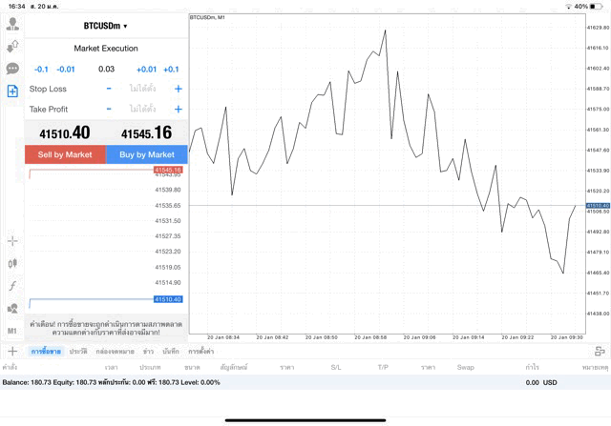Switch to the กล่องจดหมาย tab

(x=115, y=352)
